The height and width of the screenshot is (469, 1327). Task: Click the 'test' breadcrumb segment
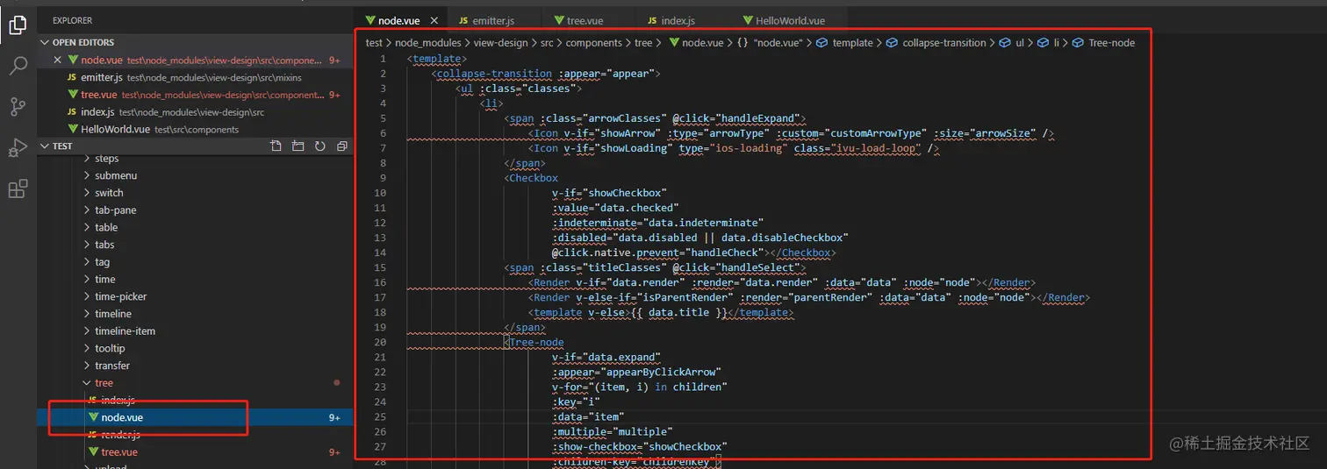(x=374, y=43)
